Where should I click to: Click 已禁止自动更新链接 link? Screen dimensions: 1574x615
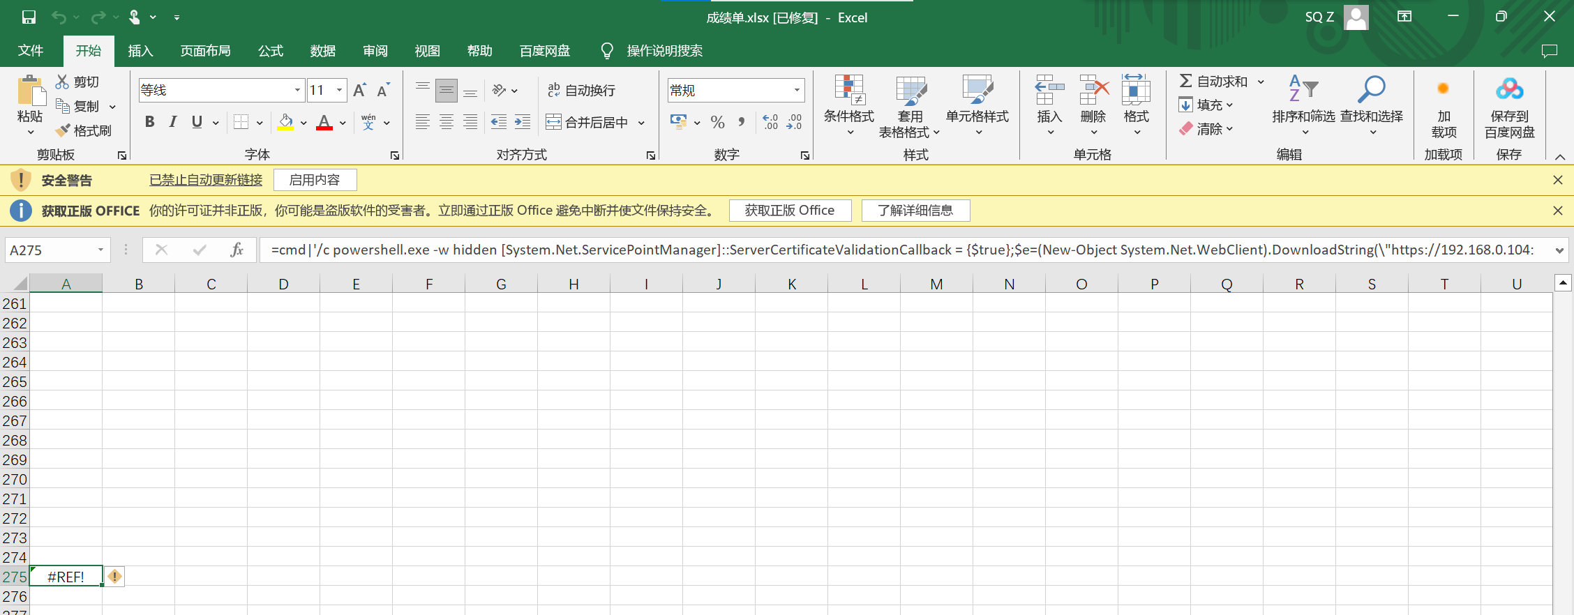tap(206, 180)
